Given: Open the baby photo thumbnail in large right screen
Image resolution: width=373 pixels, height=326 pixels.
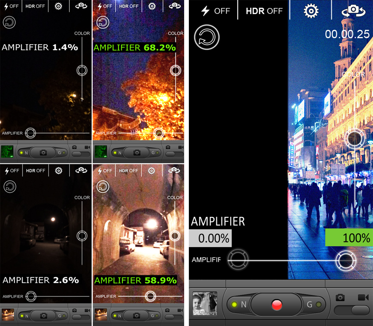Looking at the screenshot, I should tap(205, 303).
